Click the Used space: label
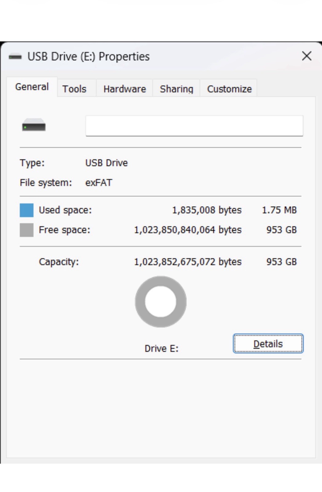The width and height of the screenshot is (322, 492). click(65, 210)
